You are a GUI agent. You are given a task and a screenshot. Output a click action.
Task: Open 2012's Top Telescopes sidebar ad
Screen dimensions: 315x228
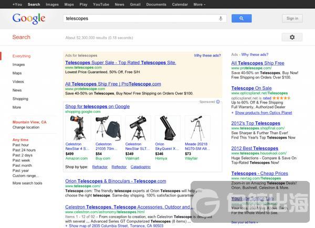click(256, 123)
